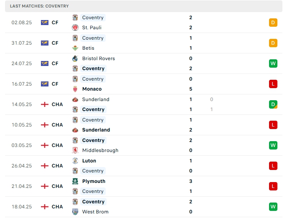This screenshot has height=218, width=287.
Task: Click the Middlesbrough club crest icon
Action: coord(75,150)
